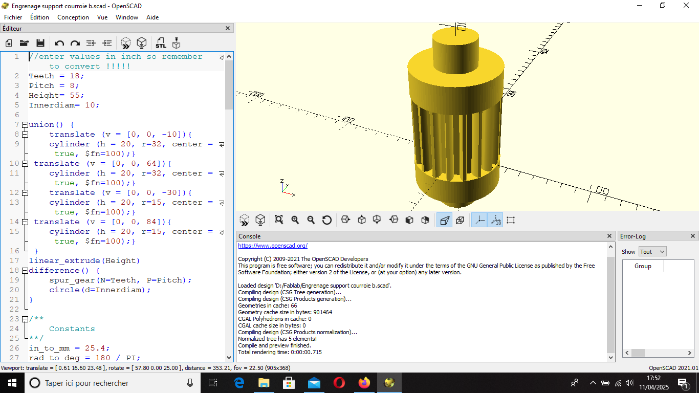The height and width of the screenshot is (393, 699).
Task: Toggle the Perspective projection button
Action: [444, 220]
